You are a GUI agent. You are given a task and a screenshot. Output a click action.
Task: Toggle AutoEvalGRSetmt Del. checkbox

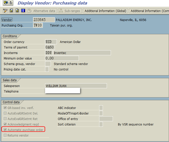click(5, 113)
